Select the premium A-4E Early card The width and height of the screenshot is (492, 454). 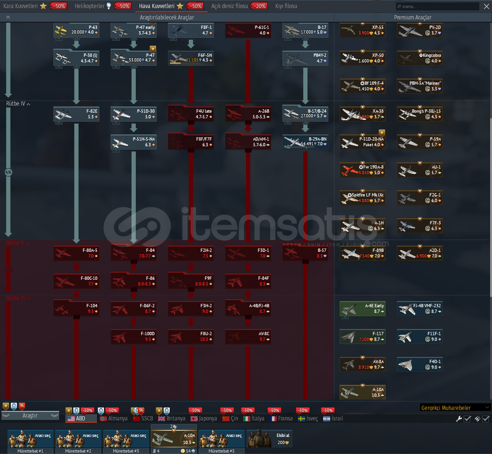coord(362,309)
